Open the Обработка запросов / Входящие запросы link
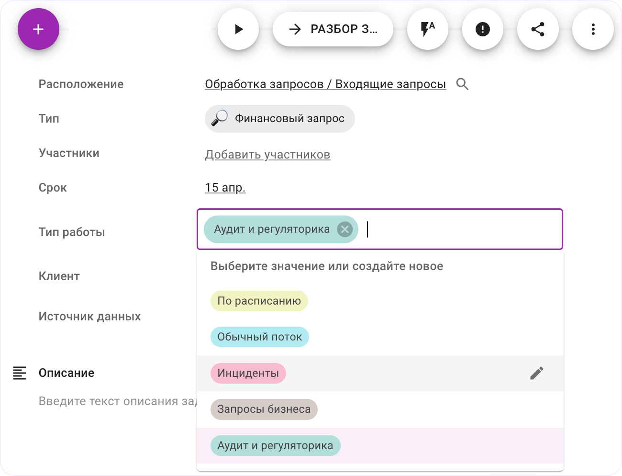This screenshot has height=476, width=622. click(325, 84)
